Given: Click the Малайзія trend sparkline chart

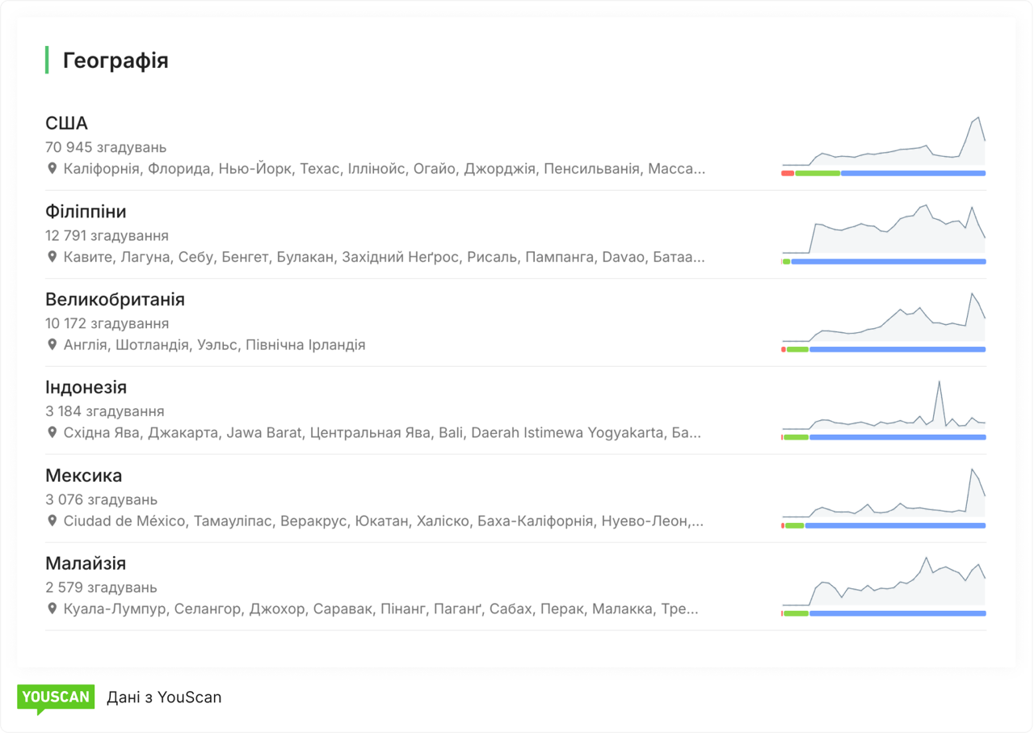Looking at the screenshot, I should (x=883, y=582).
